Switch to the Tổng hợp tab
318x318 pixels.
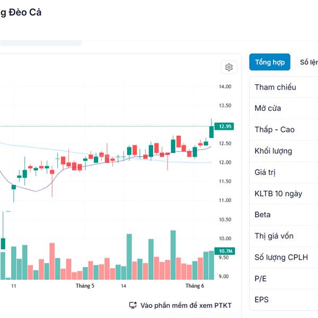(x=270, y=62)
